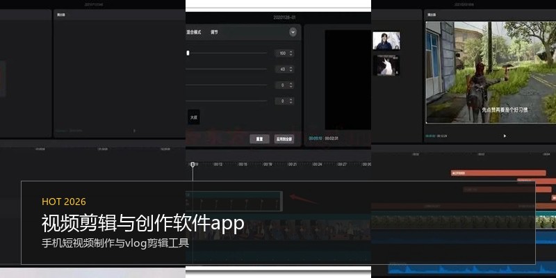Viewport: 556px width, 278px height.
Task: Play the preview in the right window player
Action: [505, 136]
